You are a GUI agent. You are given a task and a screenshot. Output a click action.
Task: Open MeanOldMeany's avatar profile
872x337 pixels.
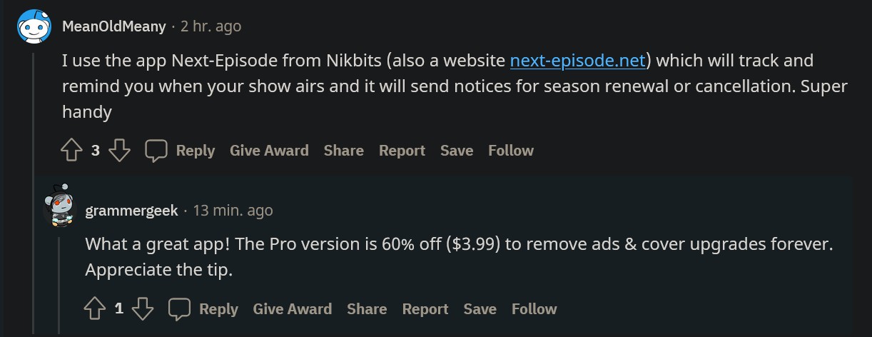34,27
